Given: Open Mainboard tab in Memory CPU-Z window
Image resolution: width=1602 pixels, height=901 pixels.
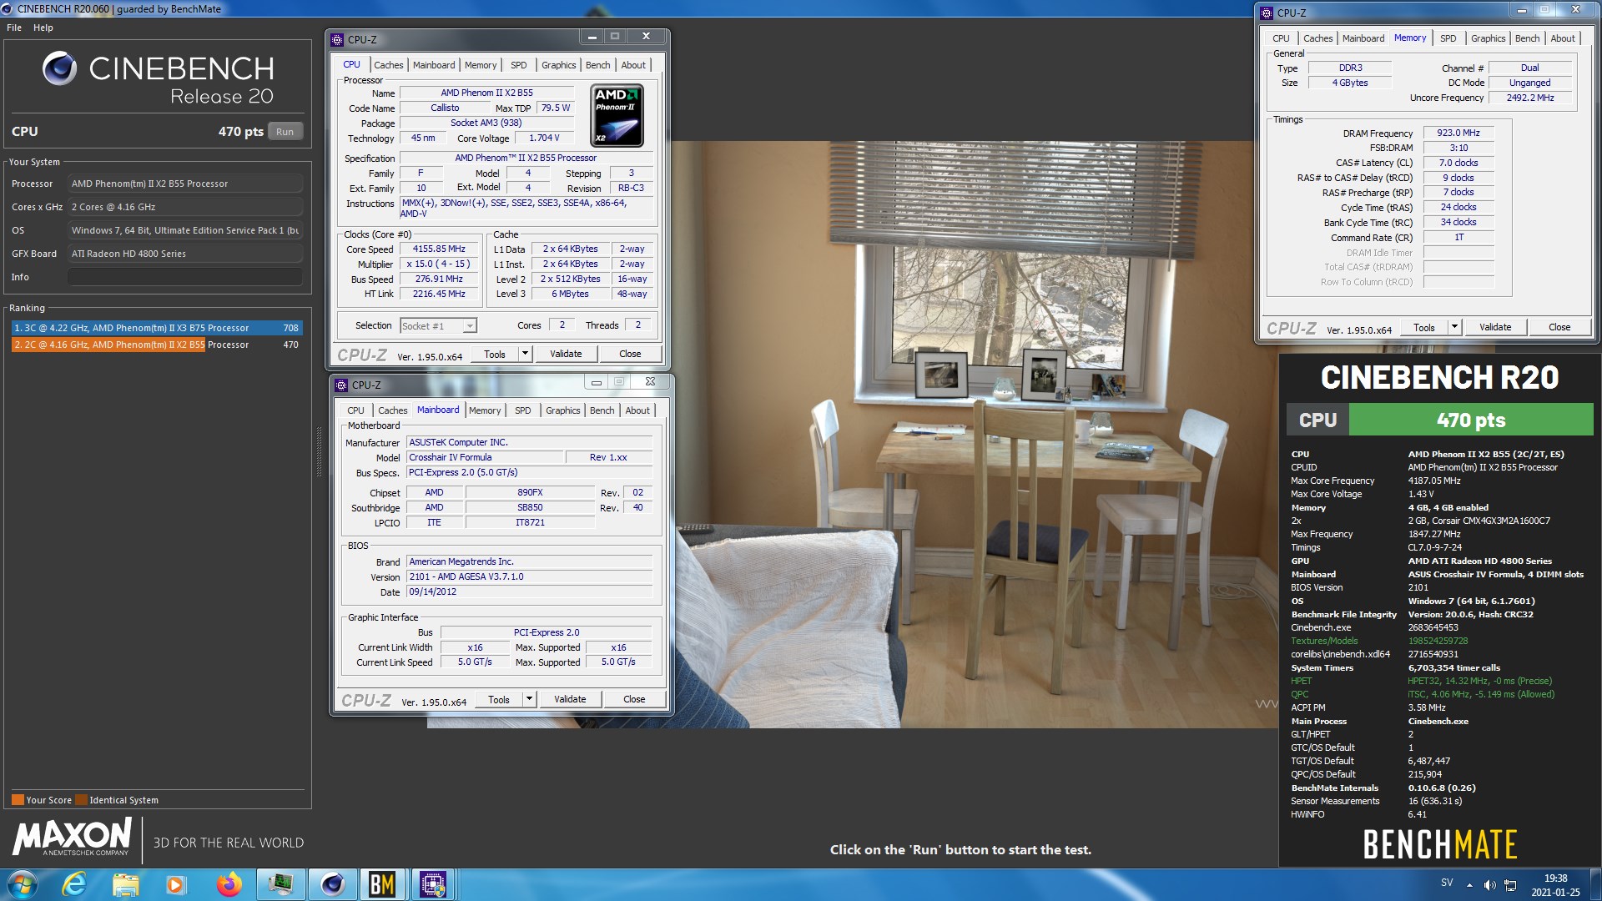Looking at the screenshot, I should pyautogui.click(x=1363, y=38).
